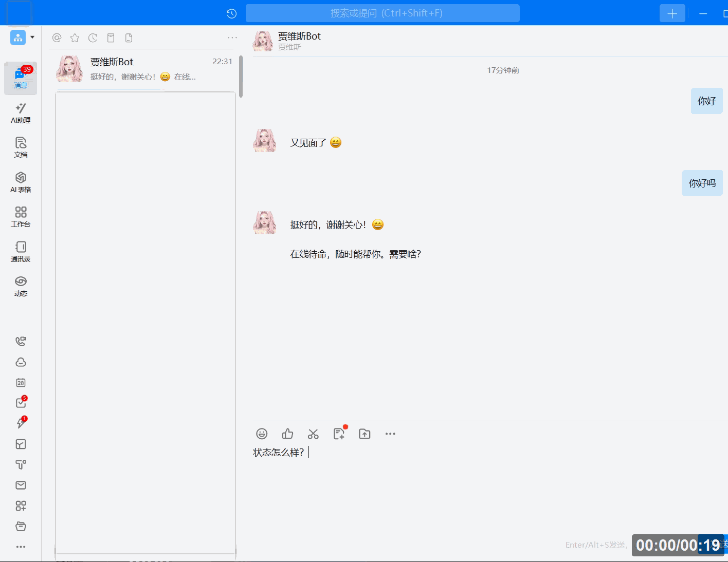Expand more tools in the chat input toolbar
Screen dimensions: 728x562
tap(390, 434)
